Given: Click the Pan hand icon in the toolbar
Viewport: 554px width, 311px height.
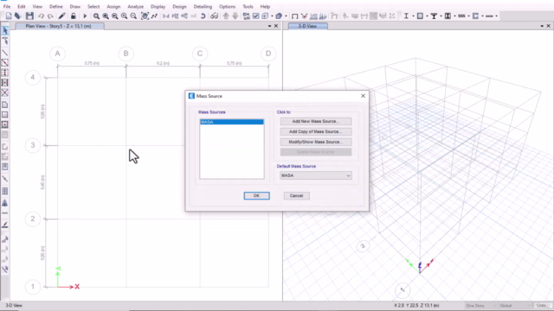Looking at the screenshot, I should coord(145,16).
